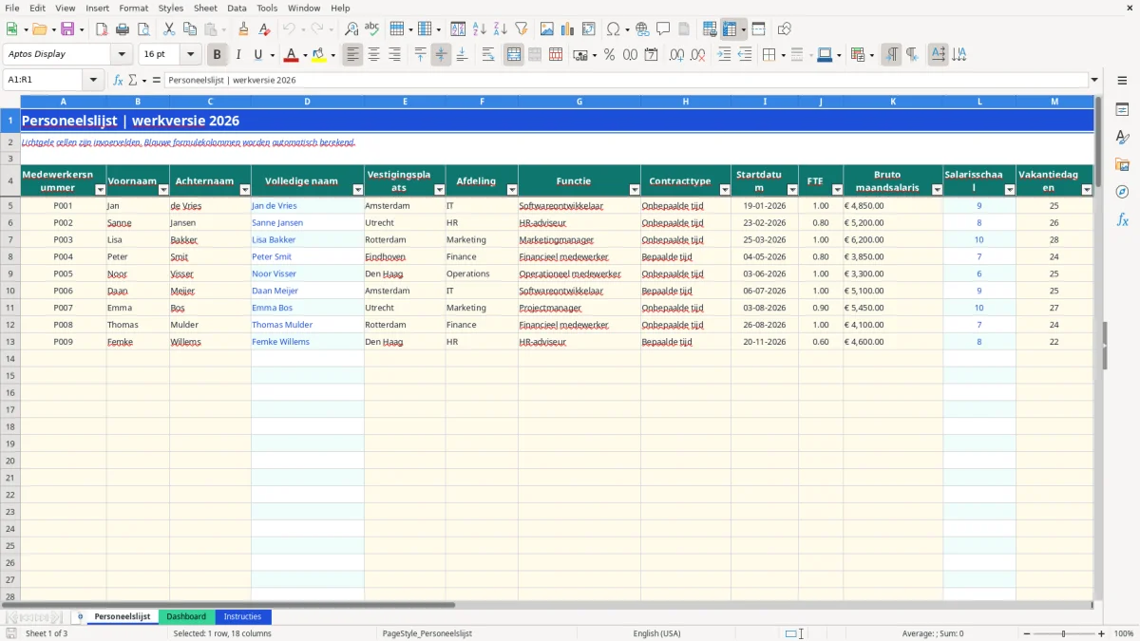This screenshot has width=1140, height=641.
Task: Click the formula input line text
Action: point(233,80)
